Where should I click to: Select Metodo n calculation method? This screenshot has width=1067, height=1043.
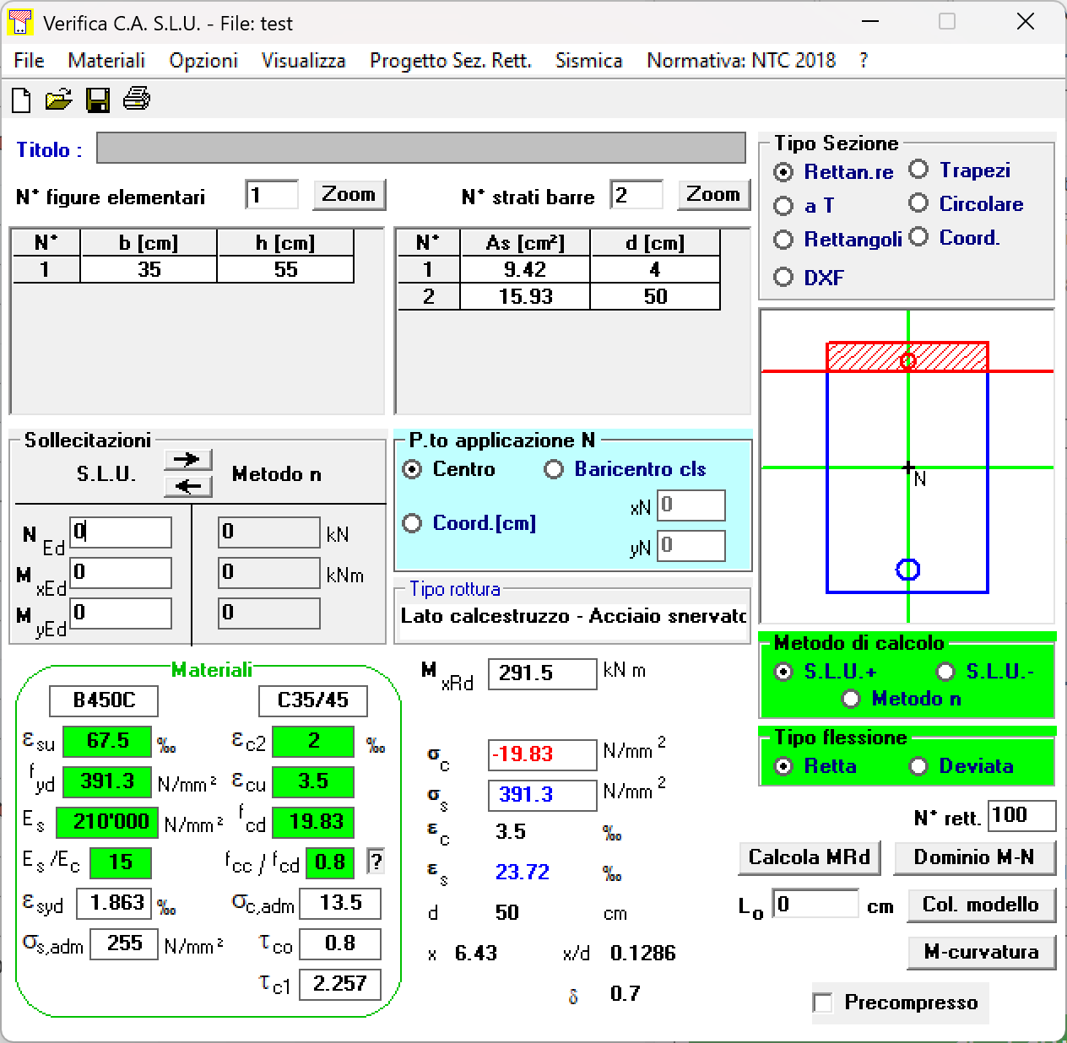[x=851, y=699]
